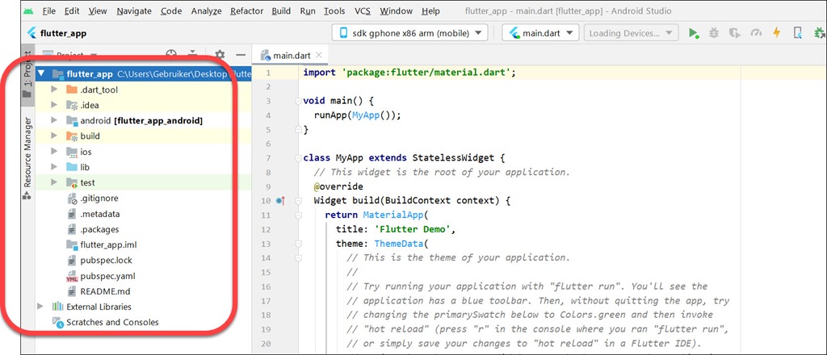Select README.md file
Image resolution: width=827 pixels, height=355 pixels.
pyautogui.click(x=105, y=291)
